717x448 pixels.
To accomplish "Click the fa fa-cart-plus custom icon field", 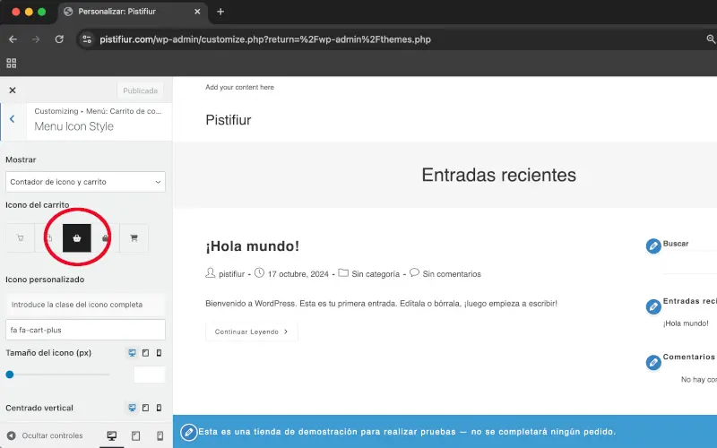I will pyautogui.click(x=85, y=330).
